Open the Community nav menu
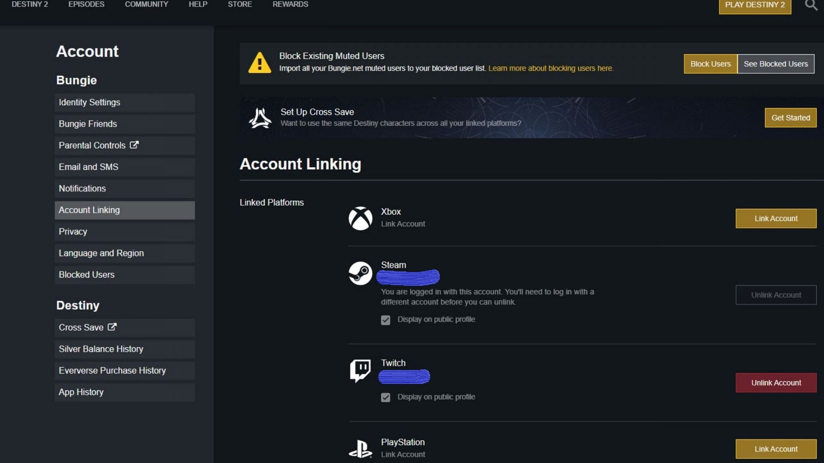Image resolution: width=824 pixels, height=463 pixels. (146, 4)
